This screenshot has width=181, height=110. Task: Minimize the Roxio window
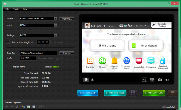point(164,4)
